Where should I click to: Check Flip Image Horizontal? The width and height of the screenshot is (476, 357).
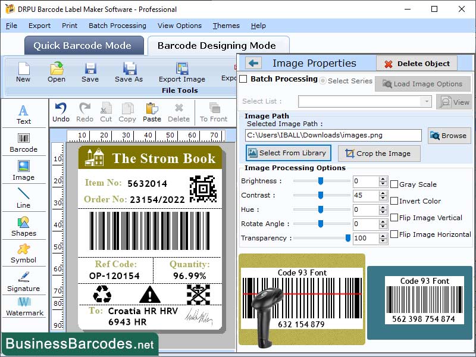pyautogui.click(x=394, y=234)
